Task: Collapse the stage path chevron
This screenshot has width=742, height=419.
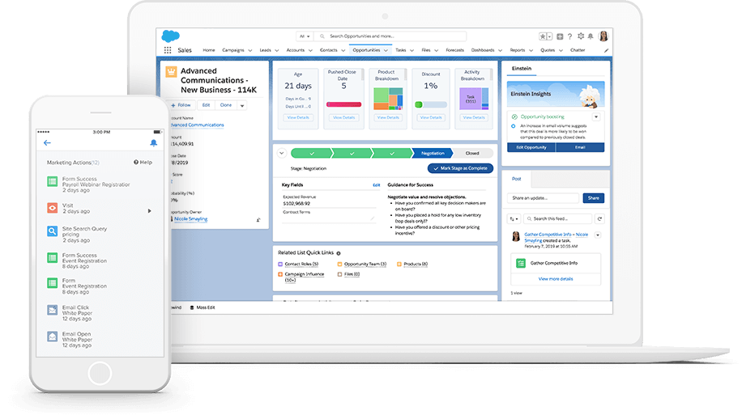Action: click(x=282, y=153)
